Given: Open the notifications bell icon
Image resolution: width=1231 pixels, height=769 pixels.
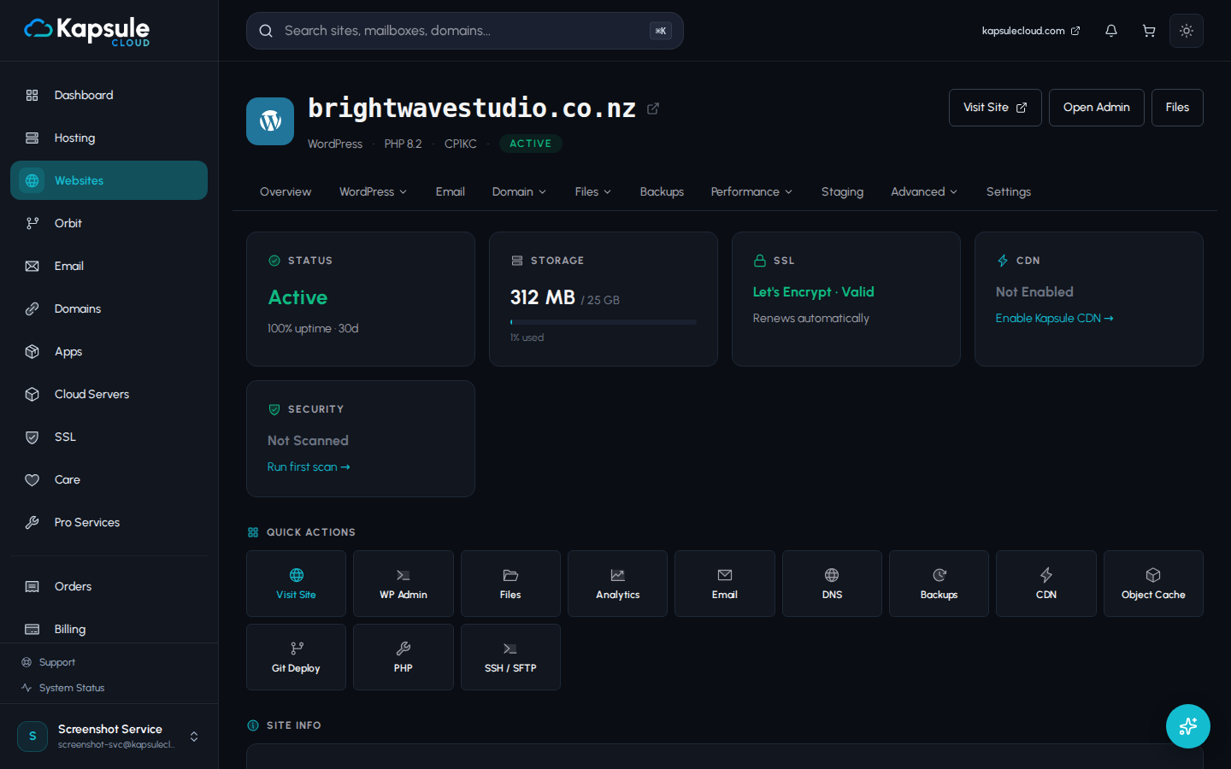Looking at the screenshot, I should pos(1111,31).
